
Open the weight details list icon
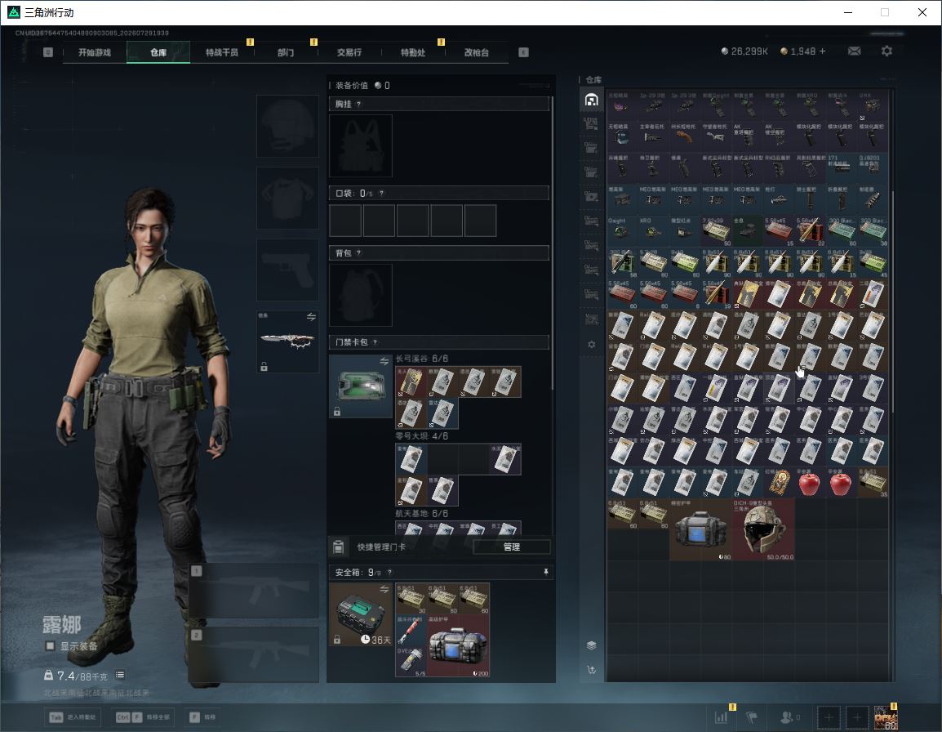point(120,675)
